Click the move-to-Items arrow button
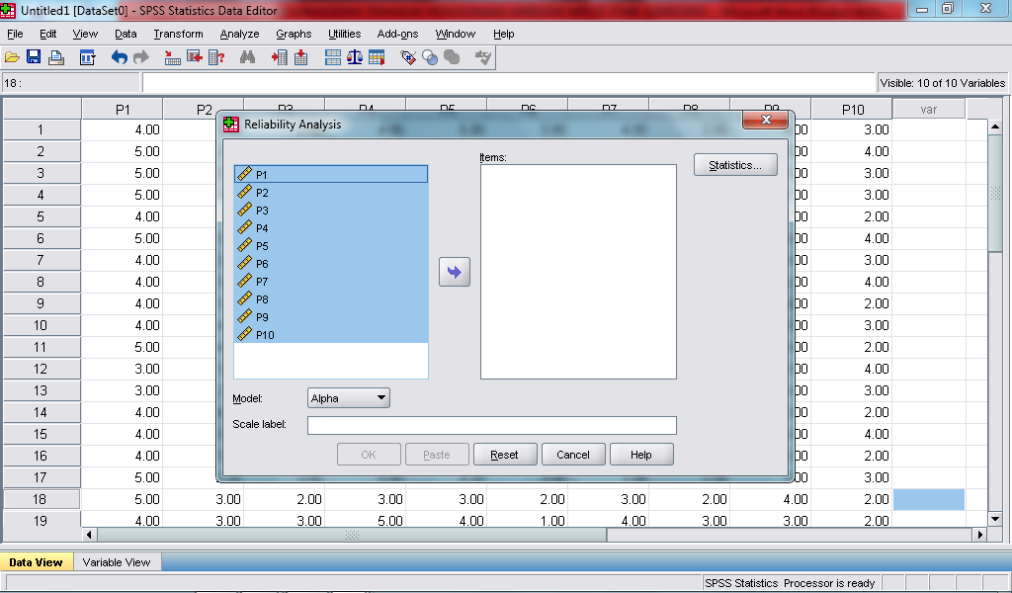The width and height of the screenshot is (1012, 593). tap(455, 272)
